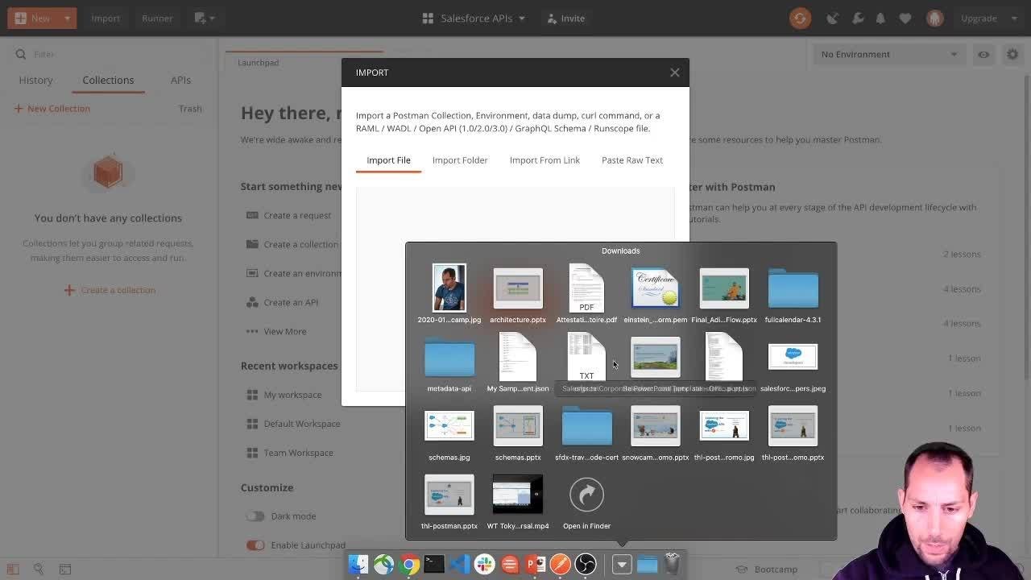Select architecture.pptx in Downloads stack
Screen dimensions: 1031x580
[x=518, y=295]
